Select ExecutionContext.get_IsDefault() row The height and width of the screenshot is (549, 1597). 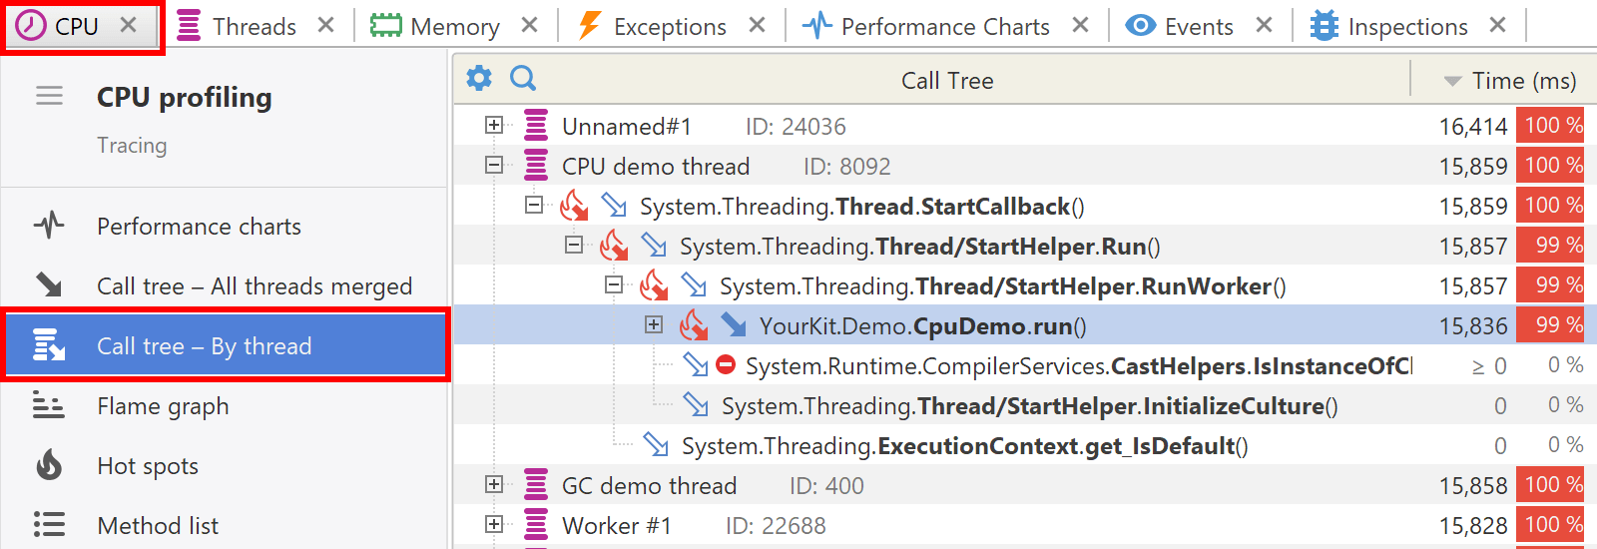pyautogui.click(x=1025, y=445)
